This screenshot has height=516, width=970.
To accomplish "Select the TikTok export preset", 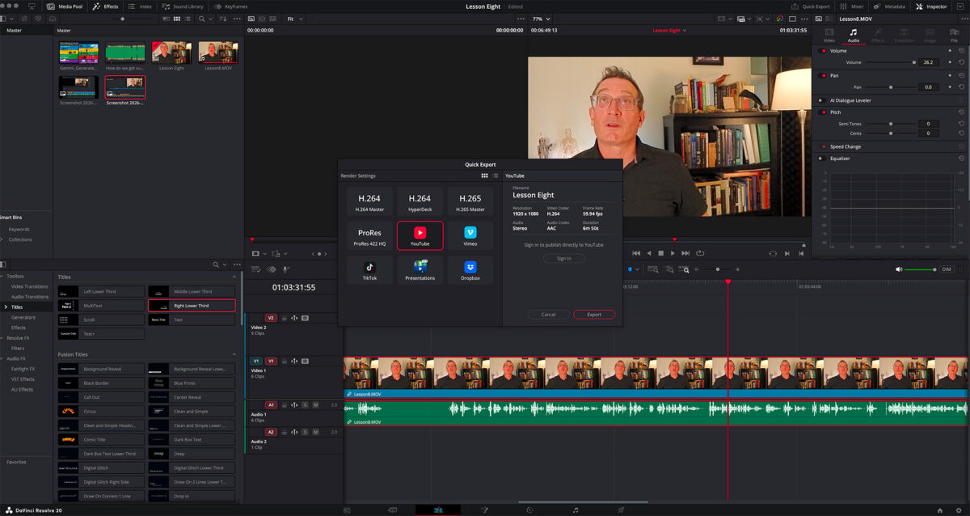I will 369,270.
